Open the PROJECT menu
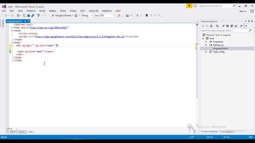The height and width of the screenshot is (143, 255). click(31, 11)
